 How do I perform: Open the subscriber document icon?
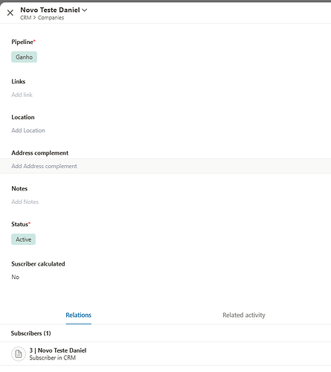(19, 354)
